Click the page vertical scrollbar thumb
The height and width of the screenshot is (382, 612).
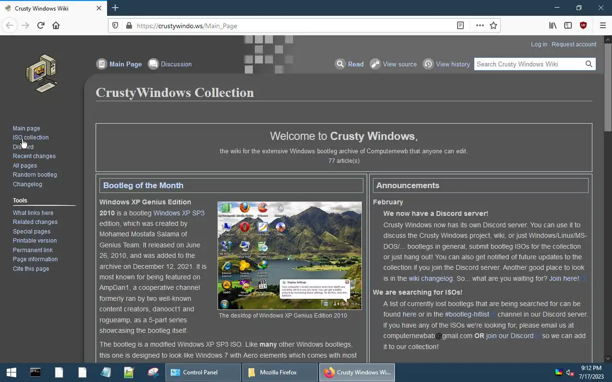click(608, 87)
